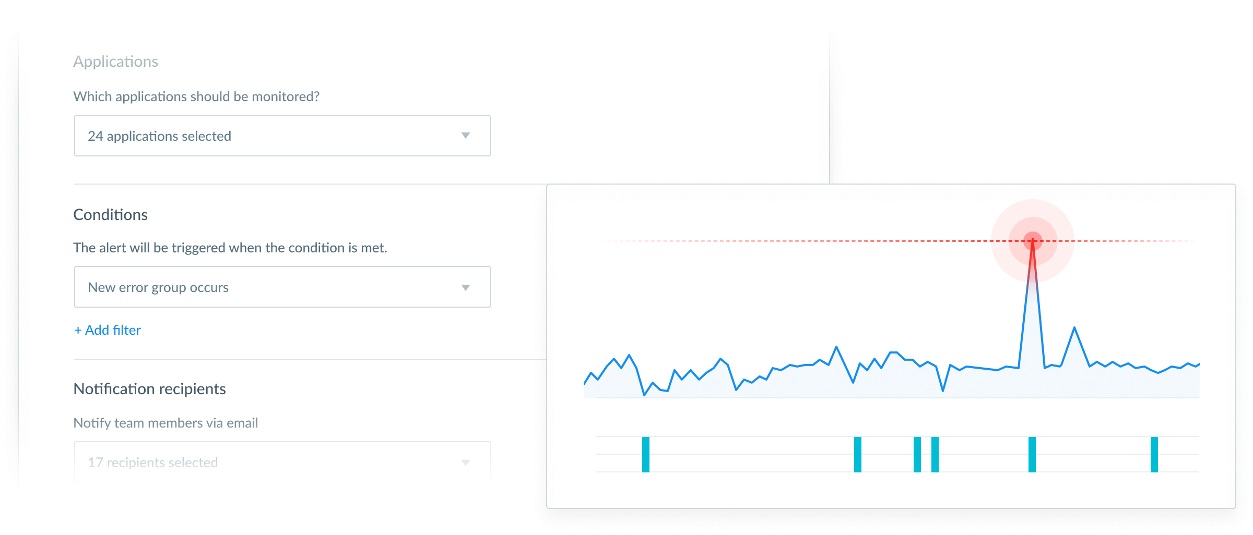Click the red dashed threshold line

(898, 241)
